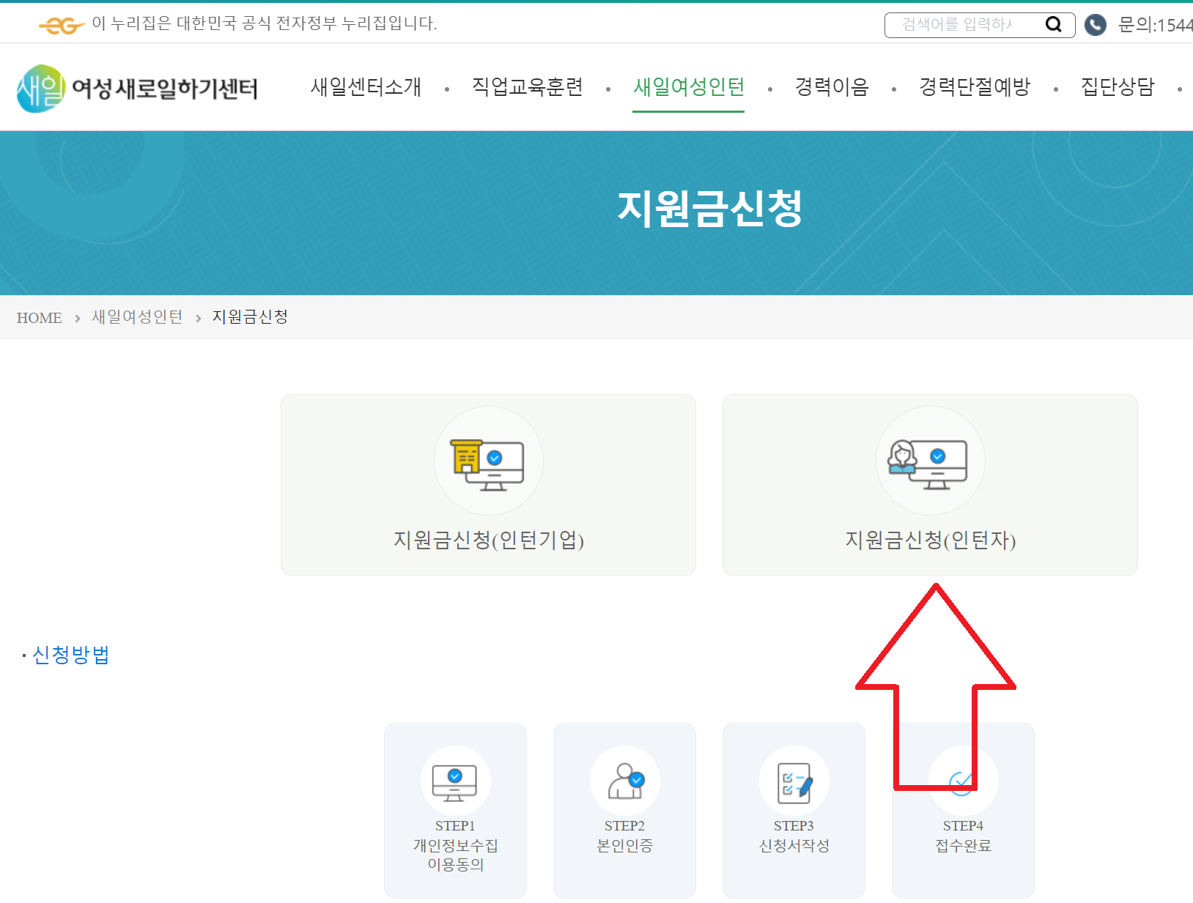Click the STEP1 개인정보수집 이용동의 monitor icon
The height and width of the screenshot is (903, 1193).
pos(454,781)
